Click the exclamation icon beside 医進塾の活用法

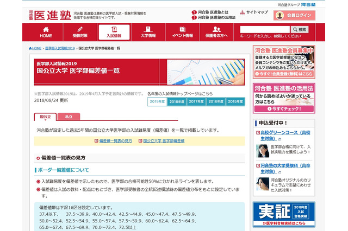(194, 18)
